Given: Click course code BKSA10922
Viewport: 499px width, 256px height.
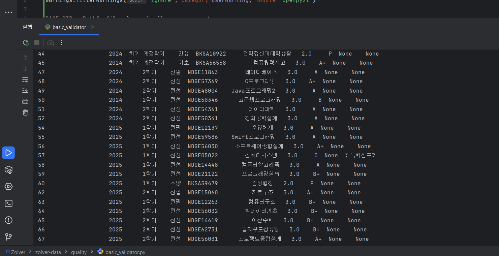Looking at the screenshot, I should [x=211, y=54].
